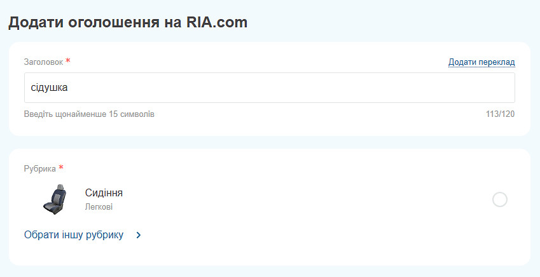The height and width of the screenshot is (277, 540).
Task: Open the Додати переклад link
Action: [481, 62]
